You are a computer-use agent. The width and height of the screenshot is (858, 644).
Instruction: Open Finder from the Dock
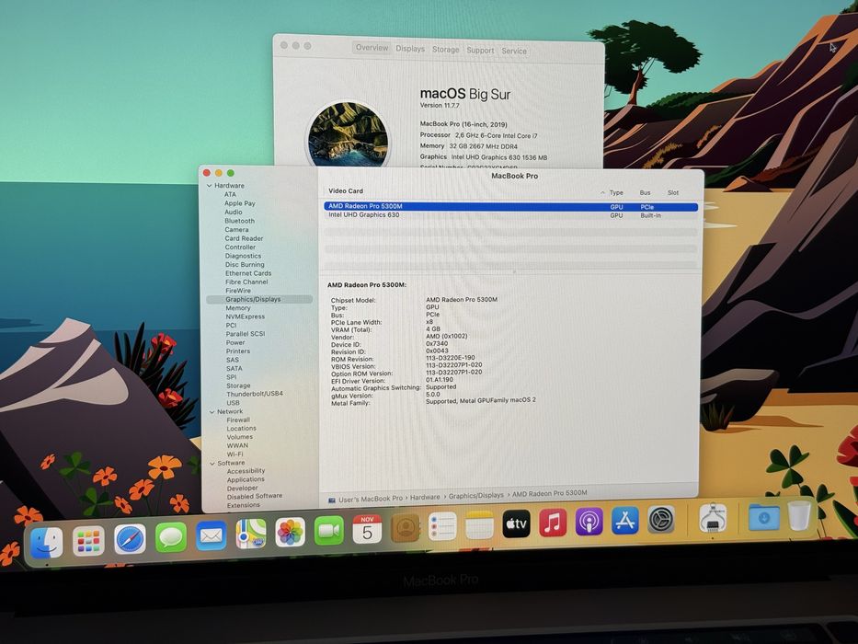pos(47,543)
